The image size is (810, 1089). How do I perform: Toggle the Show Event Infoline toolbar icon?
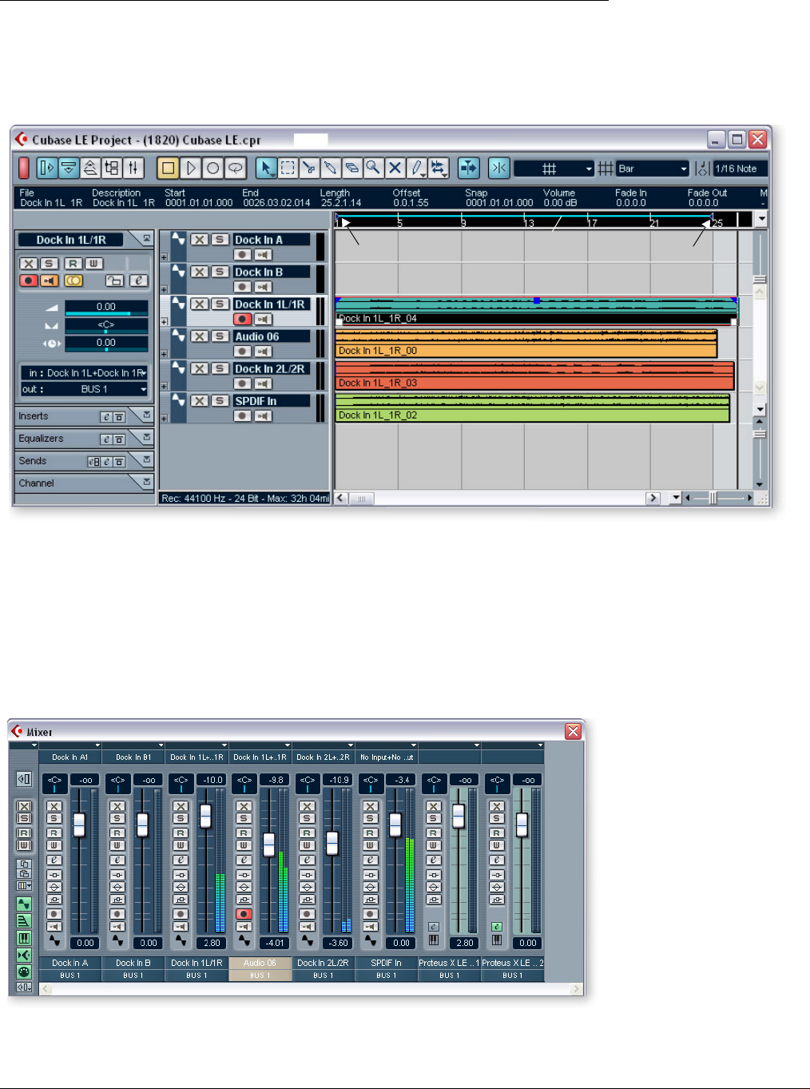click(x=69, y=168)
